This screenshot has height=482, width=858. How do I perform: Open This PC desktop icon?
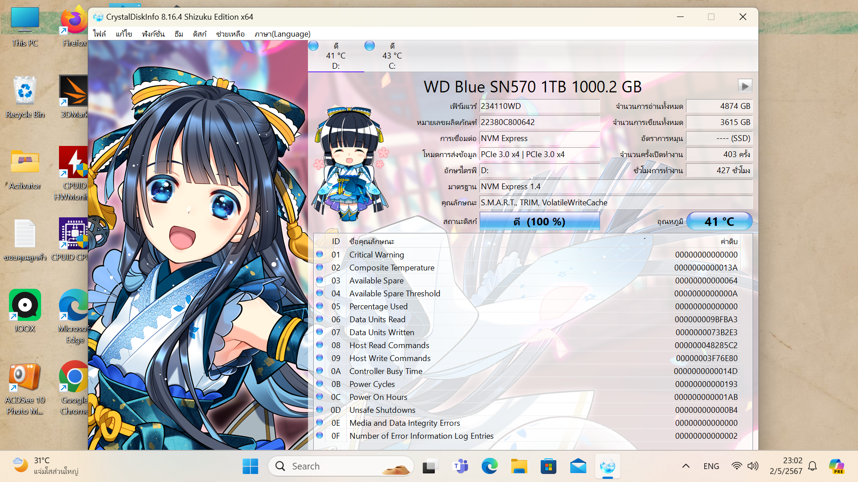[x=25, y=27]
